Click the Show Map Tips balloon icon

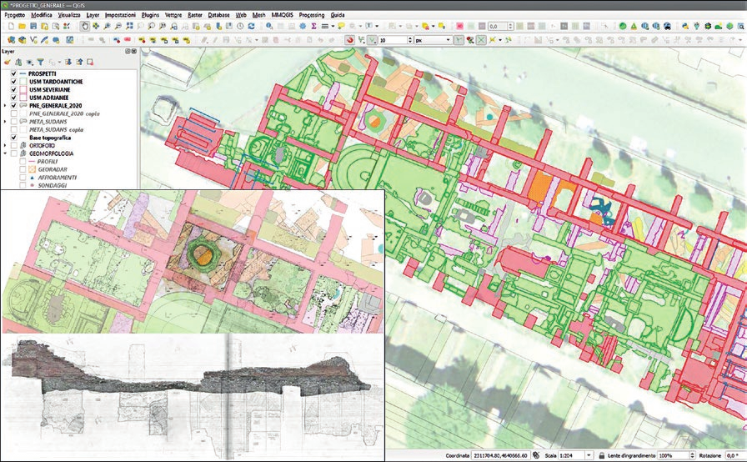(341, 26)
